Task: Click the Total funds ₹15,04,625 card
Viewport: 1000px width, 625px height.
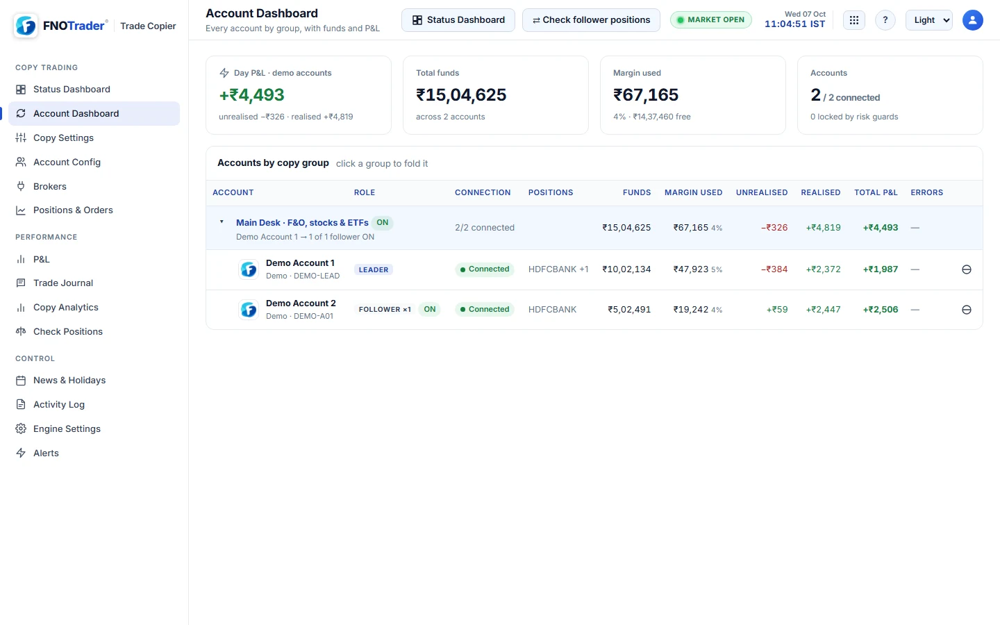Action: [x=496, y=95]
